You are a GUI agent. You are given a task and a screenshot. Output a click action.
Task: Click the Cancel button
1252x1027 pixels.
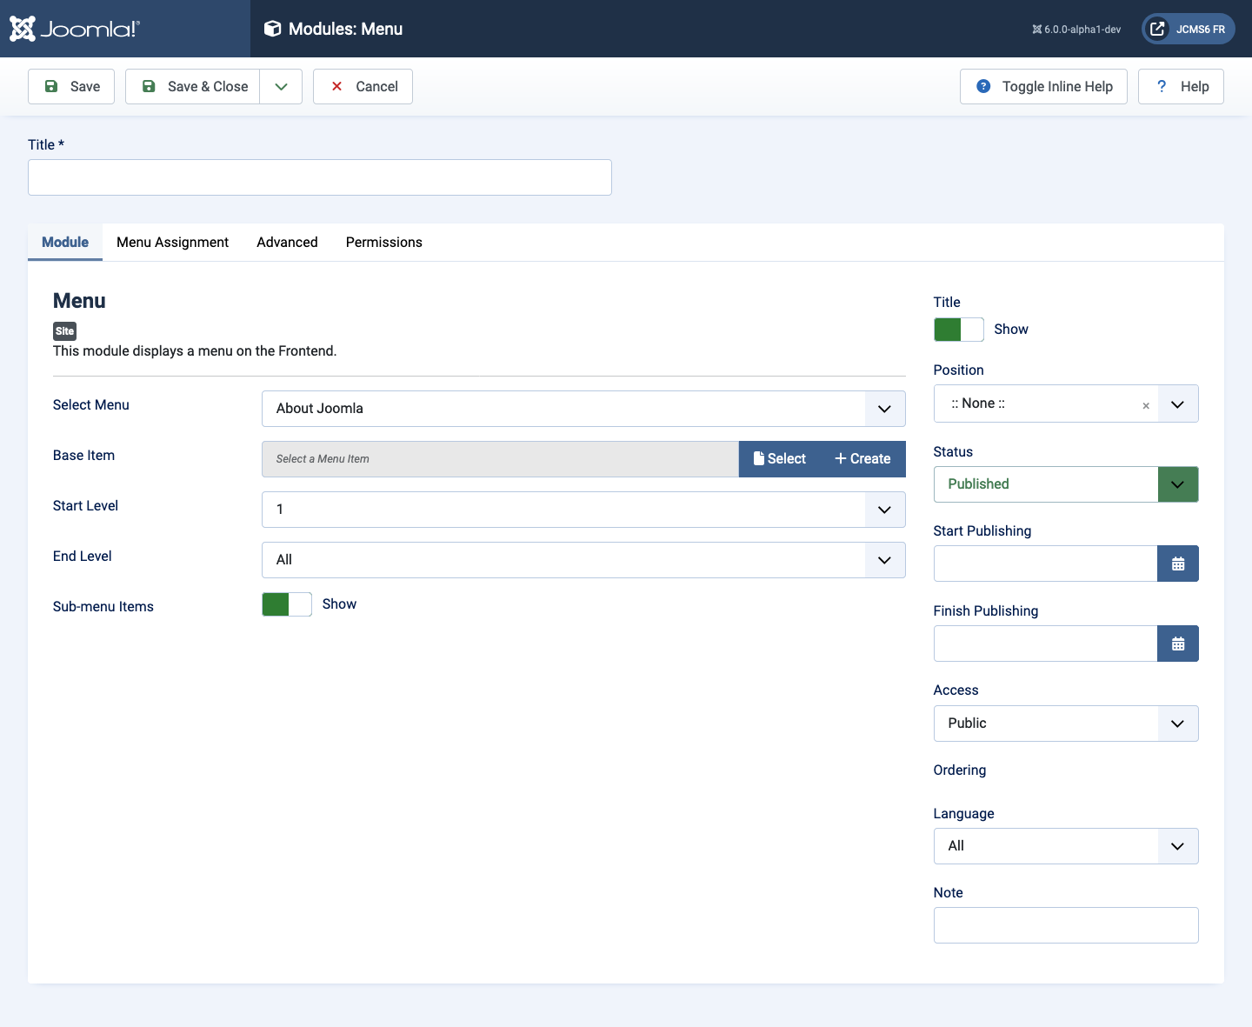[363, 86]
